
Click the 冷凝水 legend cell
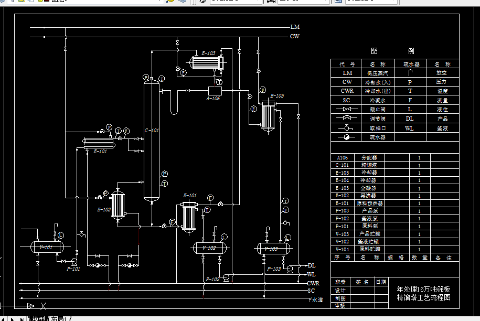pyautogui.click(x=378, y=100)
